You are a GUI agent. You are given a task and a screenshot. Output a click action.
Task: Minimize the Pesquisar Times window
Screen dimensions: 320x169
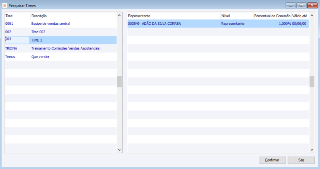(x=291, y=6)
